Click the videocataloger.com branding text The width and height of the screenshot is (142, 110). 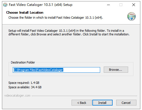point(17,96)
